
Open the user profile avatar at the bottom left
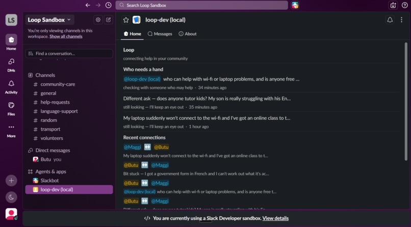click(11, 214)
